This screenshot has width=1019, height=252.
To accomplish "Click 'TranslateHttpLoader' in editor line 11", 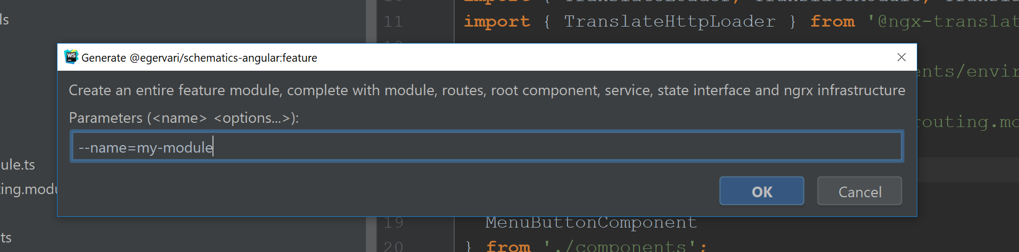I will coord(669,21).
